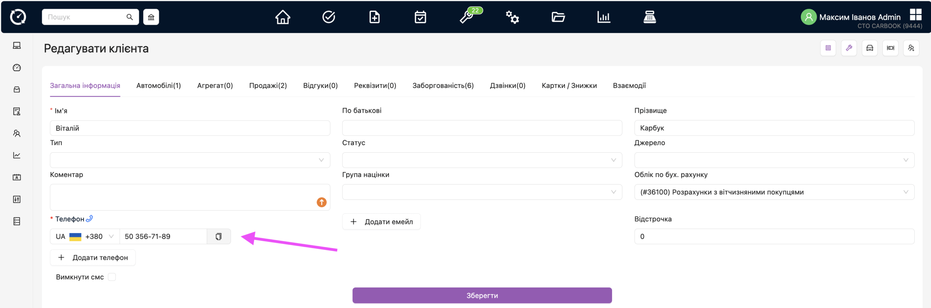The height and width of the screenshot is (308, 931).
Task: Open the bar chart reports icon
Action: pos(604,17)
